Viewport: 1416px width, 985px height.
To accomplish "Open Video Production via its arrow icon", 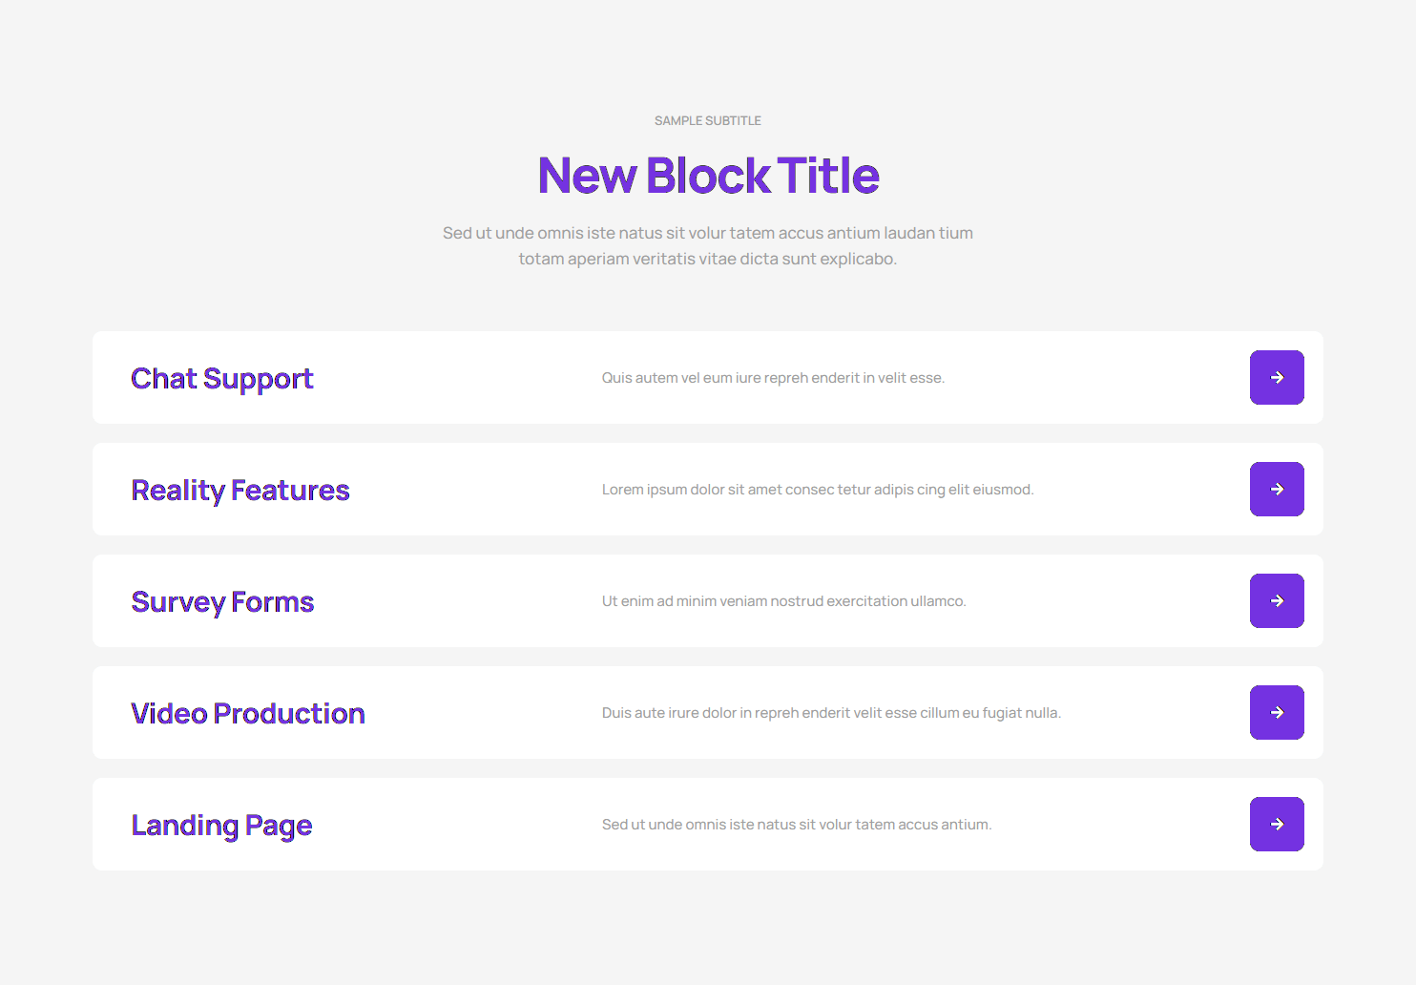I will click(x=1277, y=713).
